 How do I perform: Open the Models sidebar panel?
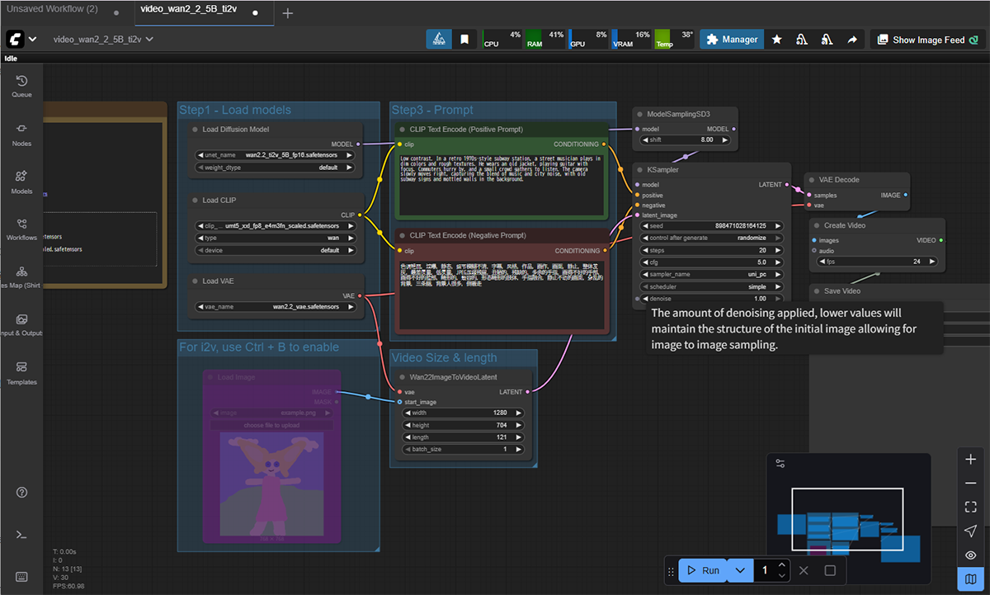tap(21, 182)
